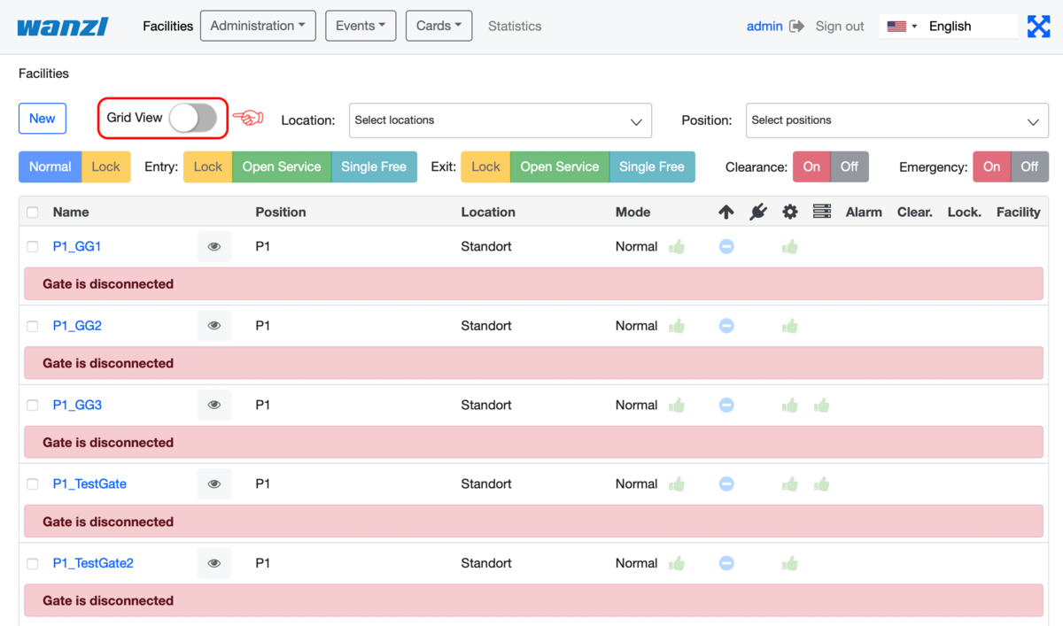Open the Administration menu
Image resolution: width=1063 pixels, height=626 pixels.
pos(258,26)
